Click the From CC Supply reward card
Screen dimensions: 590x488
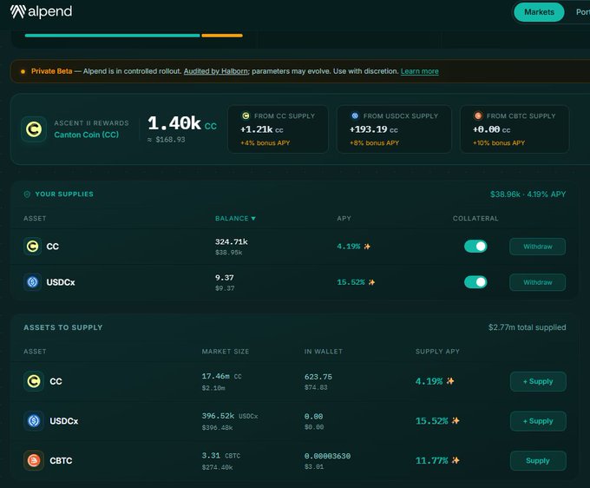[278, 129]
